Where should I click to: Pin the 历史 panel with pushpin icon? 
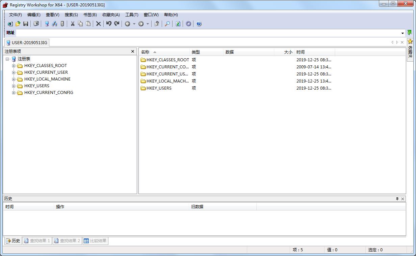397,199
